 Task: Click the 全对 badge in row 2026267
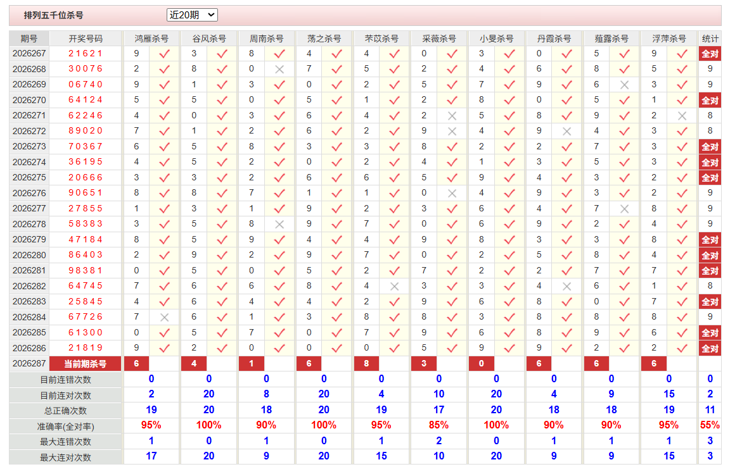[710, 54]
